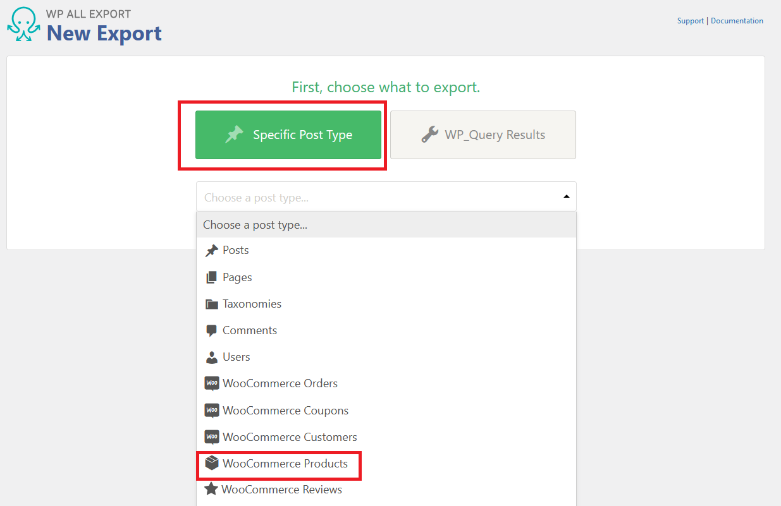
Task: Click the pages icon beside Pages
Action: coord(211,277)
